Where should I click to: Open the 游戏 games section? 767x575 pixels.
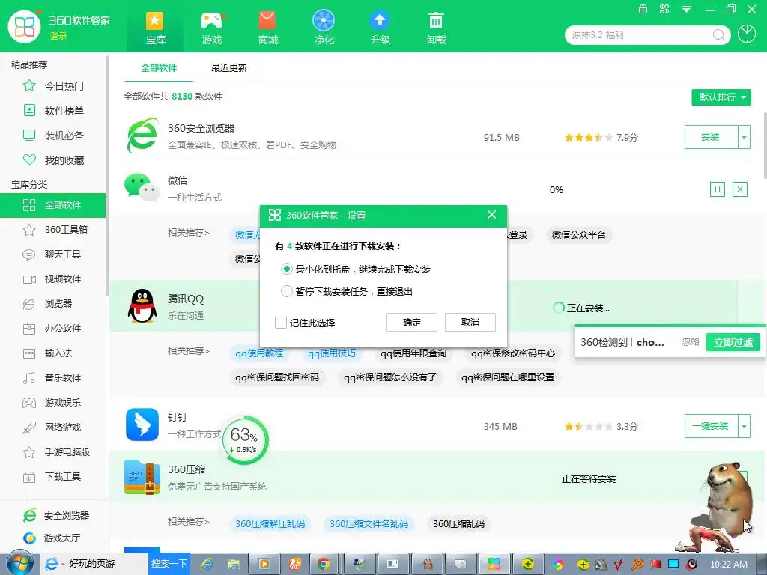point(212,28)
